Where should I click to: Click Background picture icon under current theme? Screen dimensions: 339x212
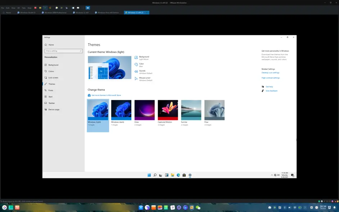[x=136, y=58]
